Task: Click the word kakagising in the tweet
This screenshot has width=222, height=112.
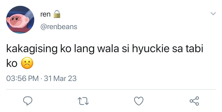Action: coord(32,48)
